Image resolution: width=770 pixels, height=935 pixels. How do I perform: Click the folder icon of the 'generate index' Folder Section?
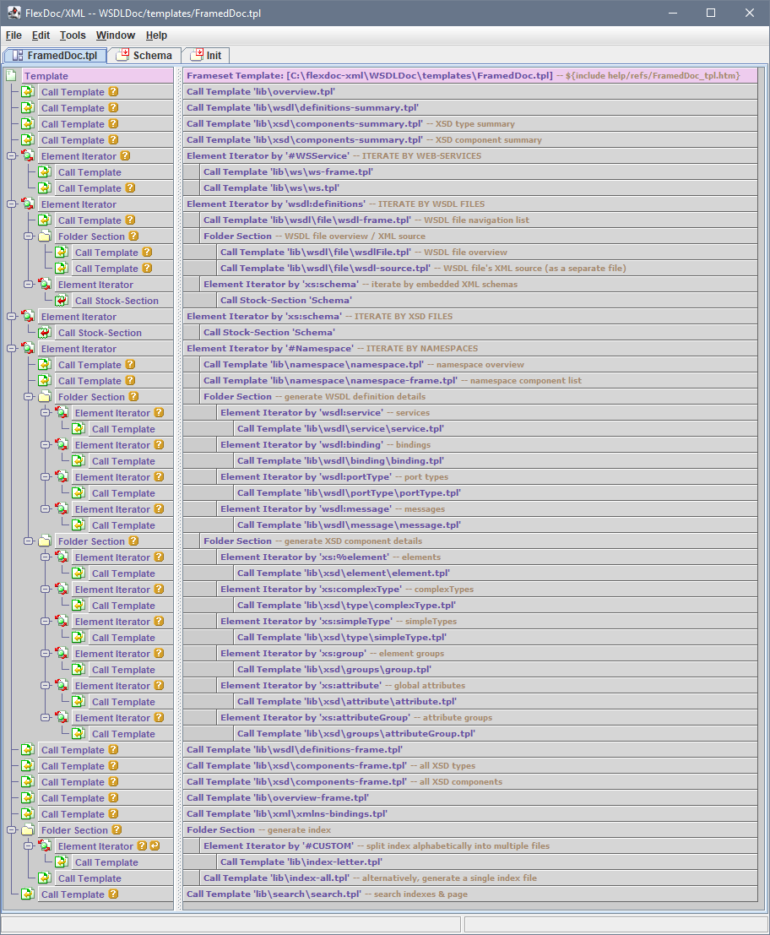28,830
